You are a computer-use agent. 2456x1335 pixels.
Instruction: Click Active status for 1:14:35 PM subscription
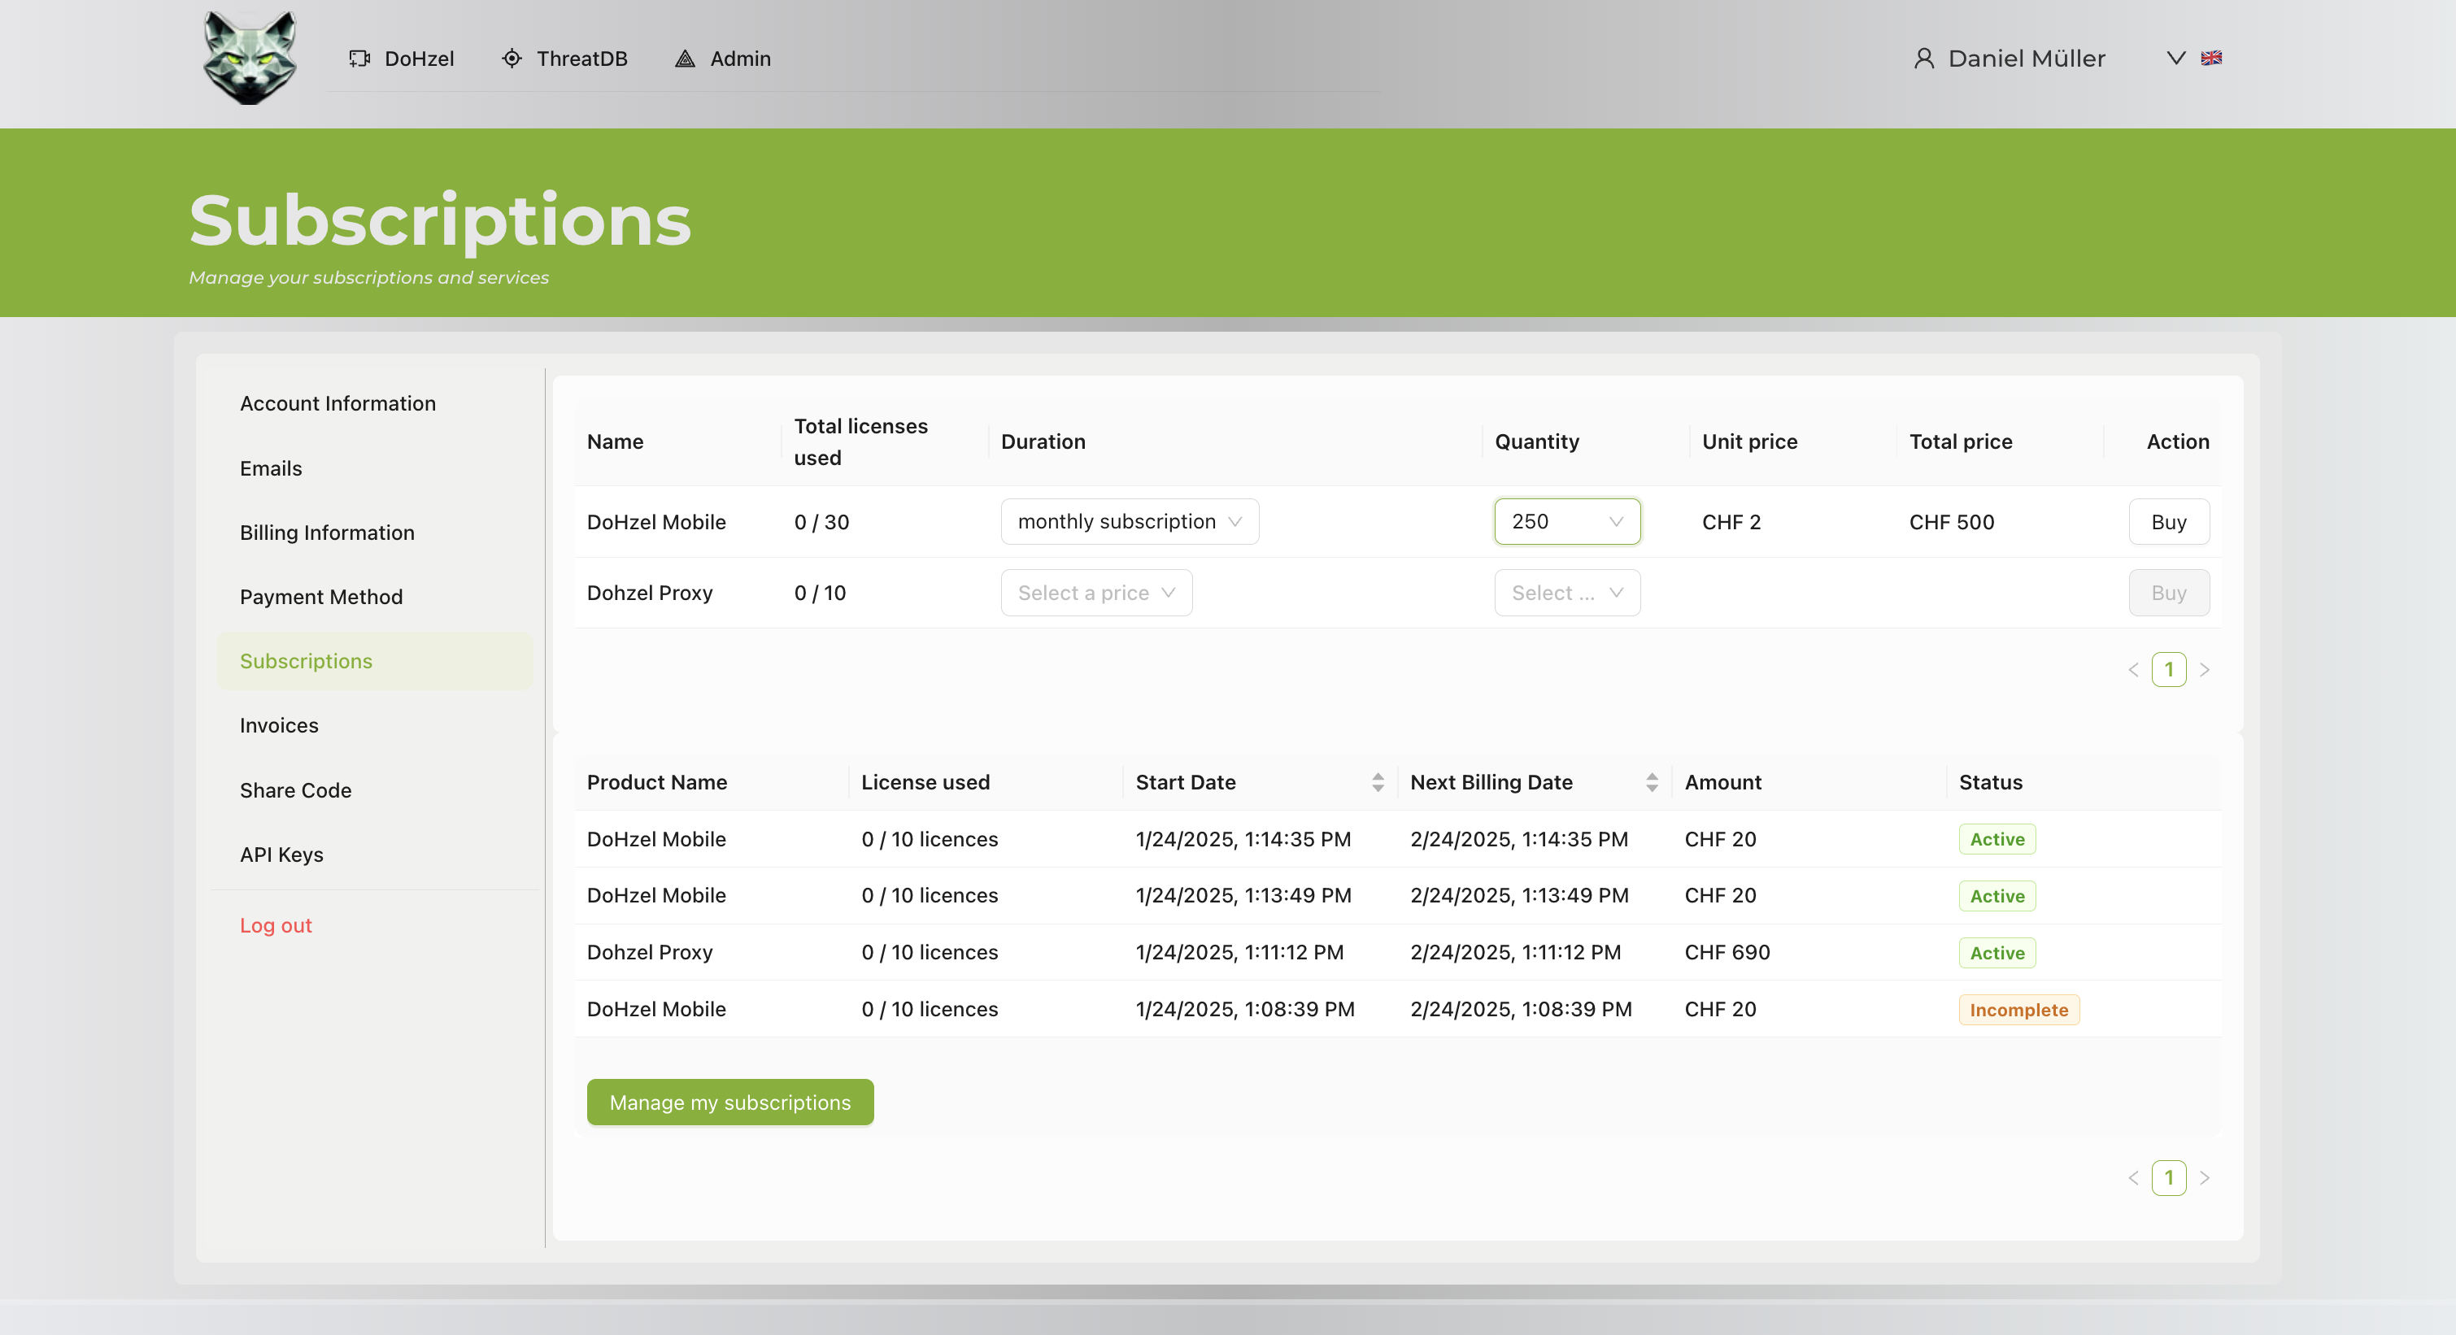point(1997,838)
